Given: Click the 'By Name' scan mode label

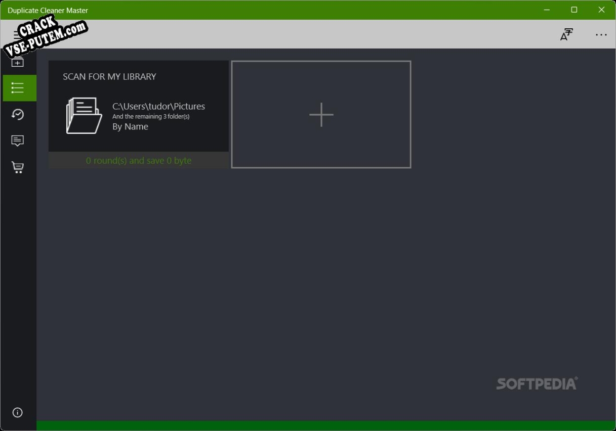Looking at the screenshot, I should [x=130, y=127].
